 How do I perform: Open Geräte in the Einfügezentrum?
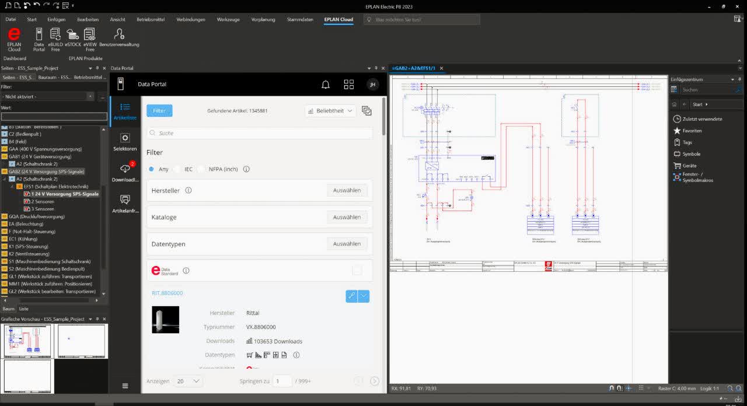click(x=685, y=166)
